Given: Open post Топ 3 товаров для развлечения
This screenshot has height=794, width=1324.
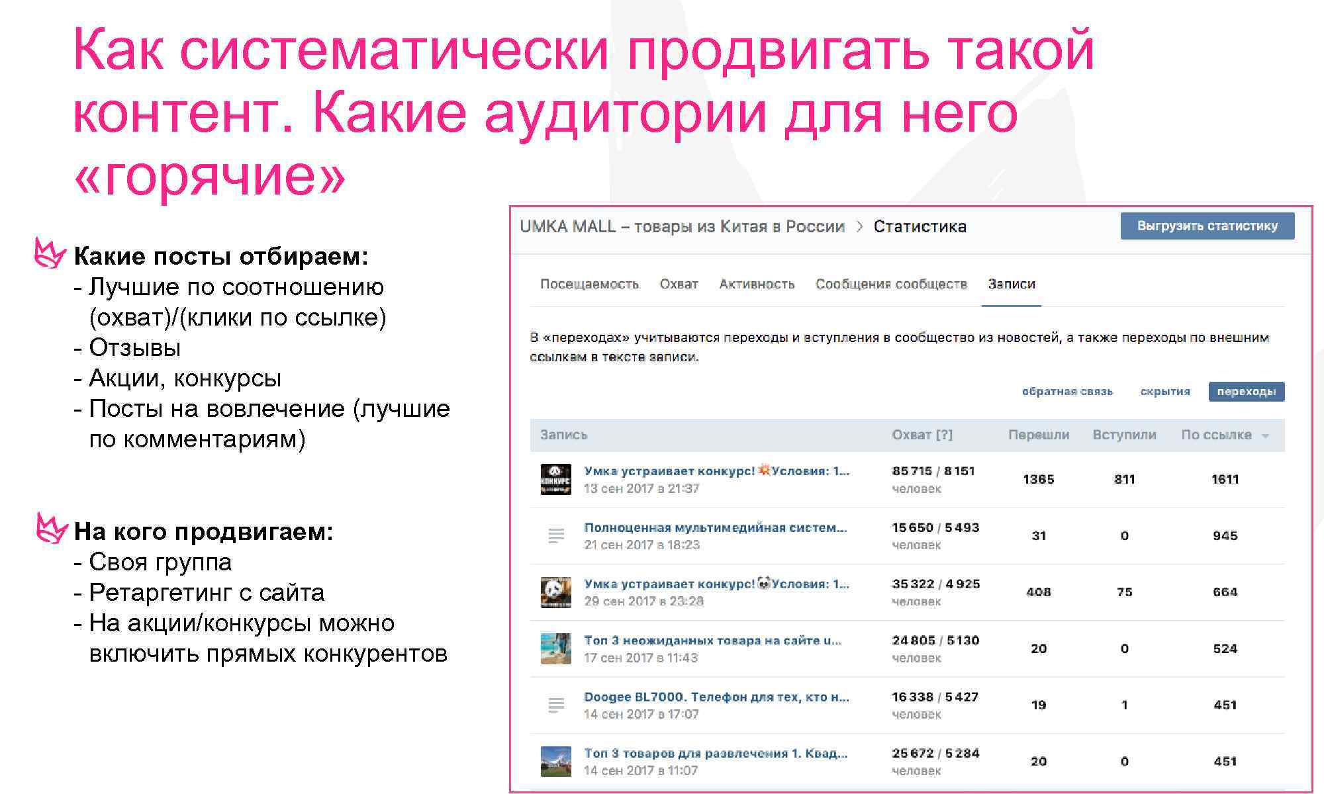Looking at the screenshot, I should pyautogui.click(x=716, y=754).
